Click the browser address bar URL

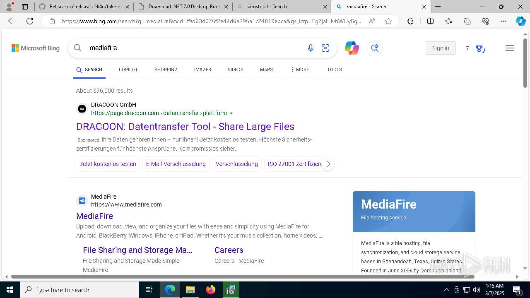[211, 21]
